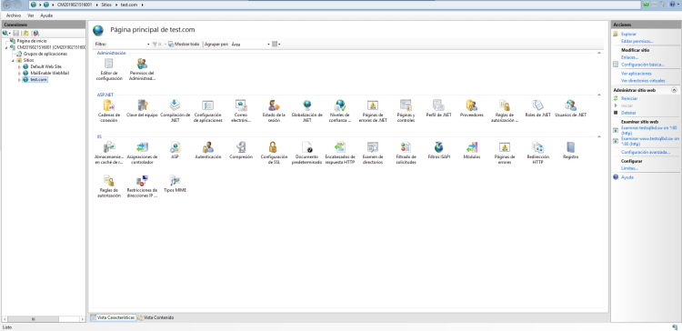Viewport: 682px width, 331px height.
Task: Open the Agrupar por Área dropdown
Action: pos(251,44)
